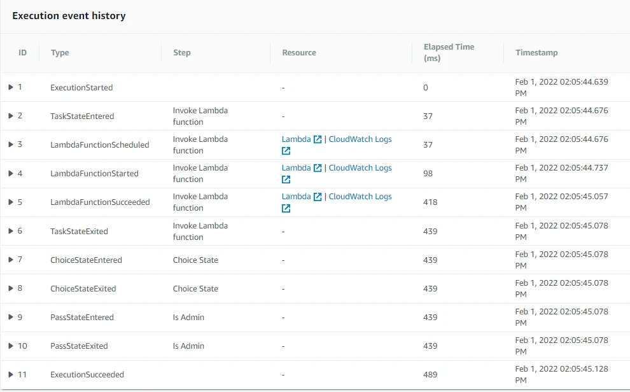This screenshot has height=392, width=630.
Task: Click external link icon beside Lambda in row 5
Action: pyautogui.click(x=318, y=197)
